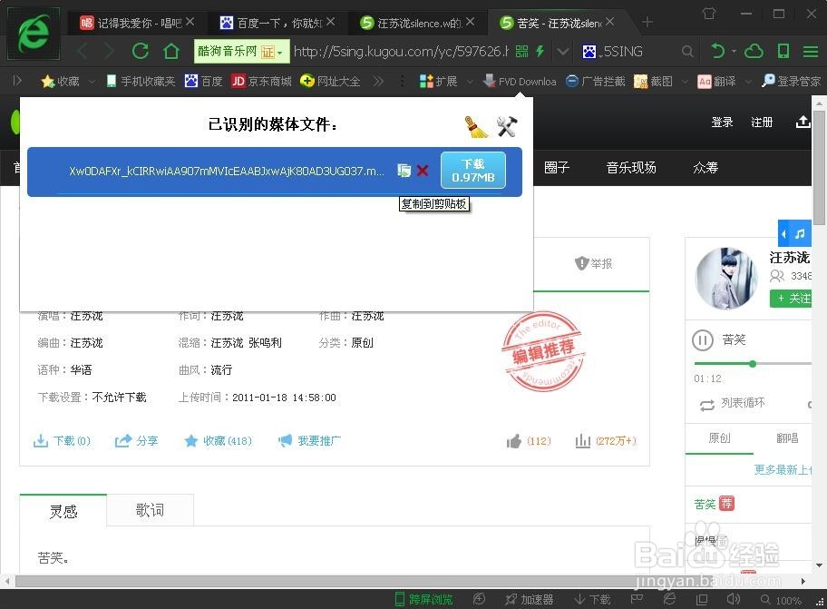Click the lightning speed-mode icon
Image resolution: width=827 pixels, height=609 pixels.
(540, 51)
